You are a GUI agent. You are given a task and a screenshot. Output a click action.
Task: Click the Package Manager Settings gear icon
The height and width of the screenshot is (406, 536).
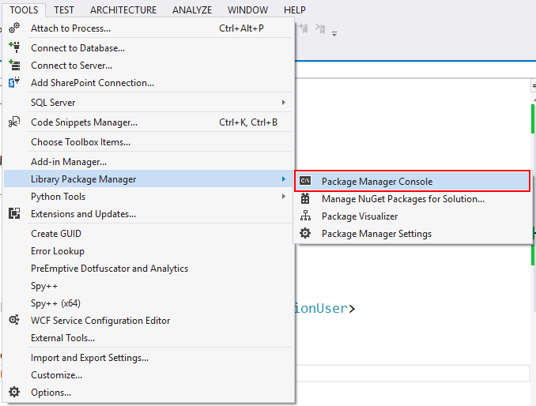[305, 234]
